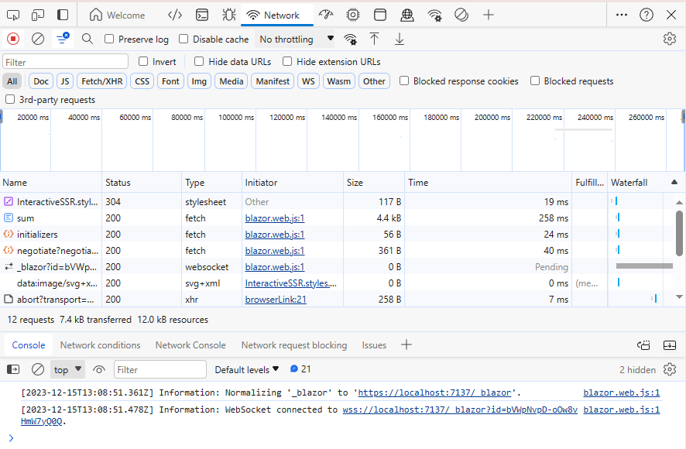This screenshot has height=449, width=686.
Task: Open the Console drawer tab
Action: (x=29, y=345)
